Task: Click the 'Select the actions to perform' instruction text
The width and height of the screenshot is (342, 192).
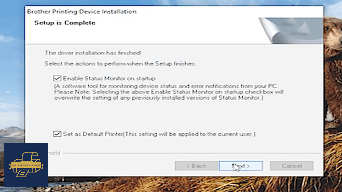Action: point(120,64)
